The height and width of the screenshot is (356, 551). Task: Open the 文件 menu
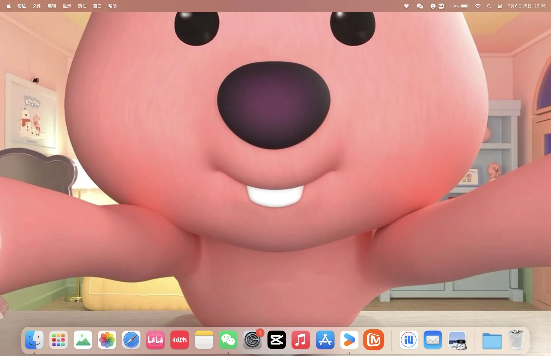pyautogui.click(x=37, y=6)
